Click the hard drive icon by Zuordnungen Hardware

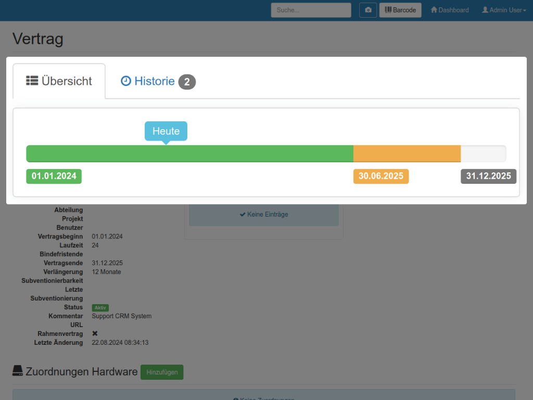click(18, 371)
